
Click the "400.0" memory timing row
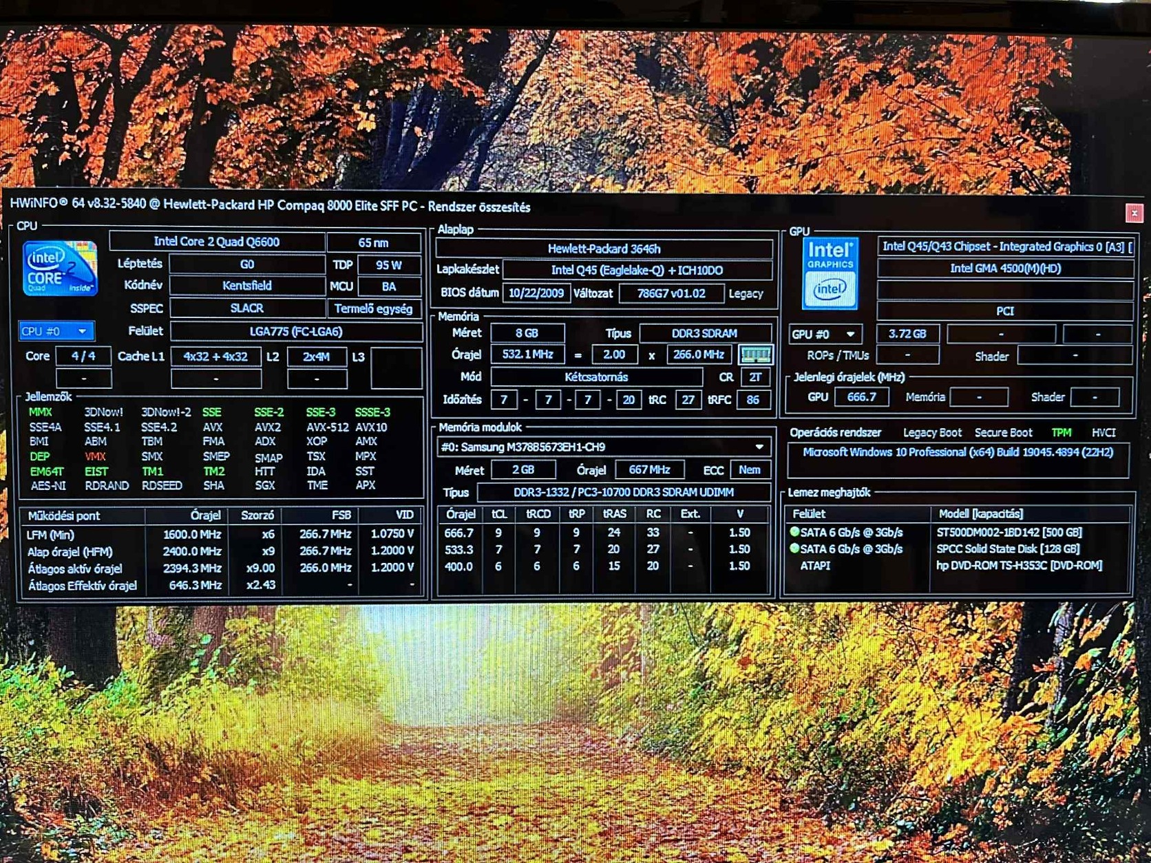coord(602,566)
